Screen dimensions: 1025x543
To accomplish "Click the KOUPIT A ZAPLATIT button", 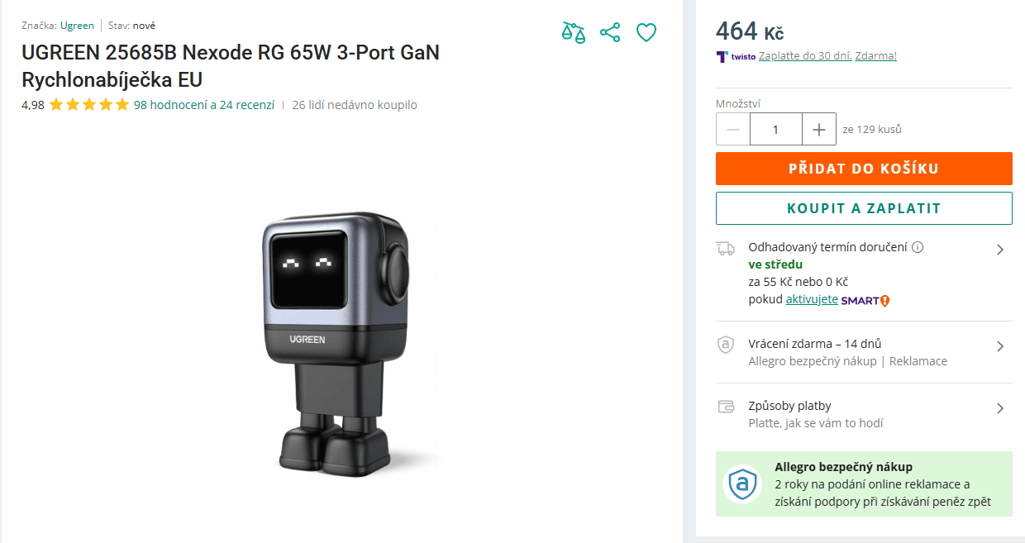I will coord(863,207).
